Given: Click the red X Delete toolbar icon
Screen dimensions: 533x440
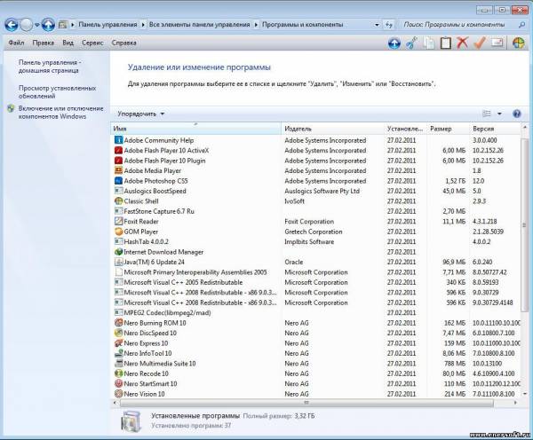Looking at the screenshot, I should pyautogui.click(x=462, y=43).
